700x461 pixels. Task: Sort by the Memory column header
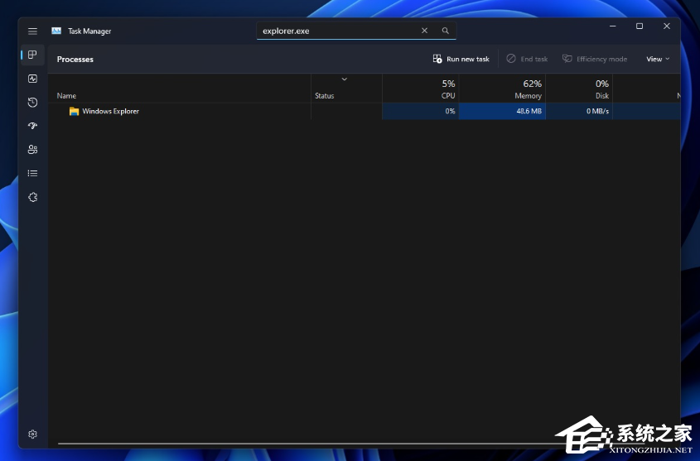[x=502, y=89]
